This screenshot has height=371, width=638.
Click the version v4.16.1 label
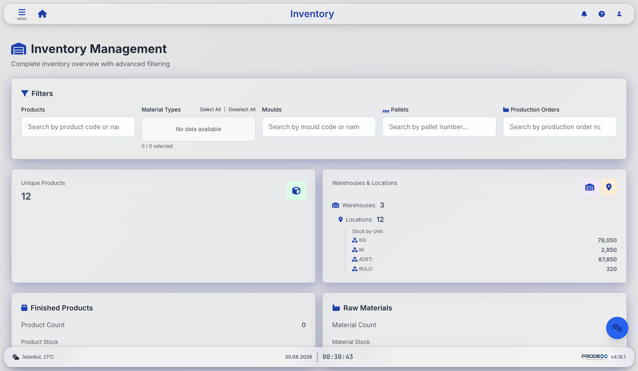click(618, 357)
